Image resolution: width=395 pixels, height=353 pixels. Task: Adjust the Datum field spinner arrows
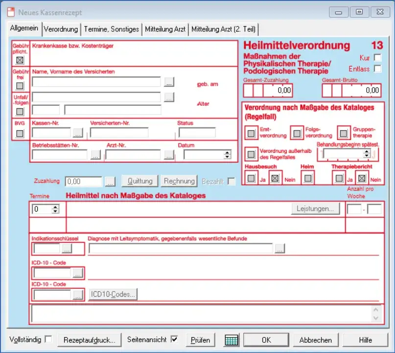pyautogui.click(x=227, y=155)
